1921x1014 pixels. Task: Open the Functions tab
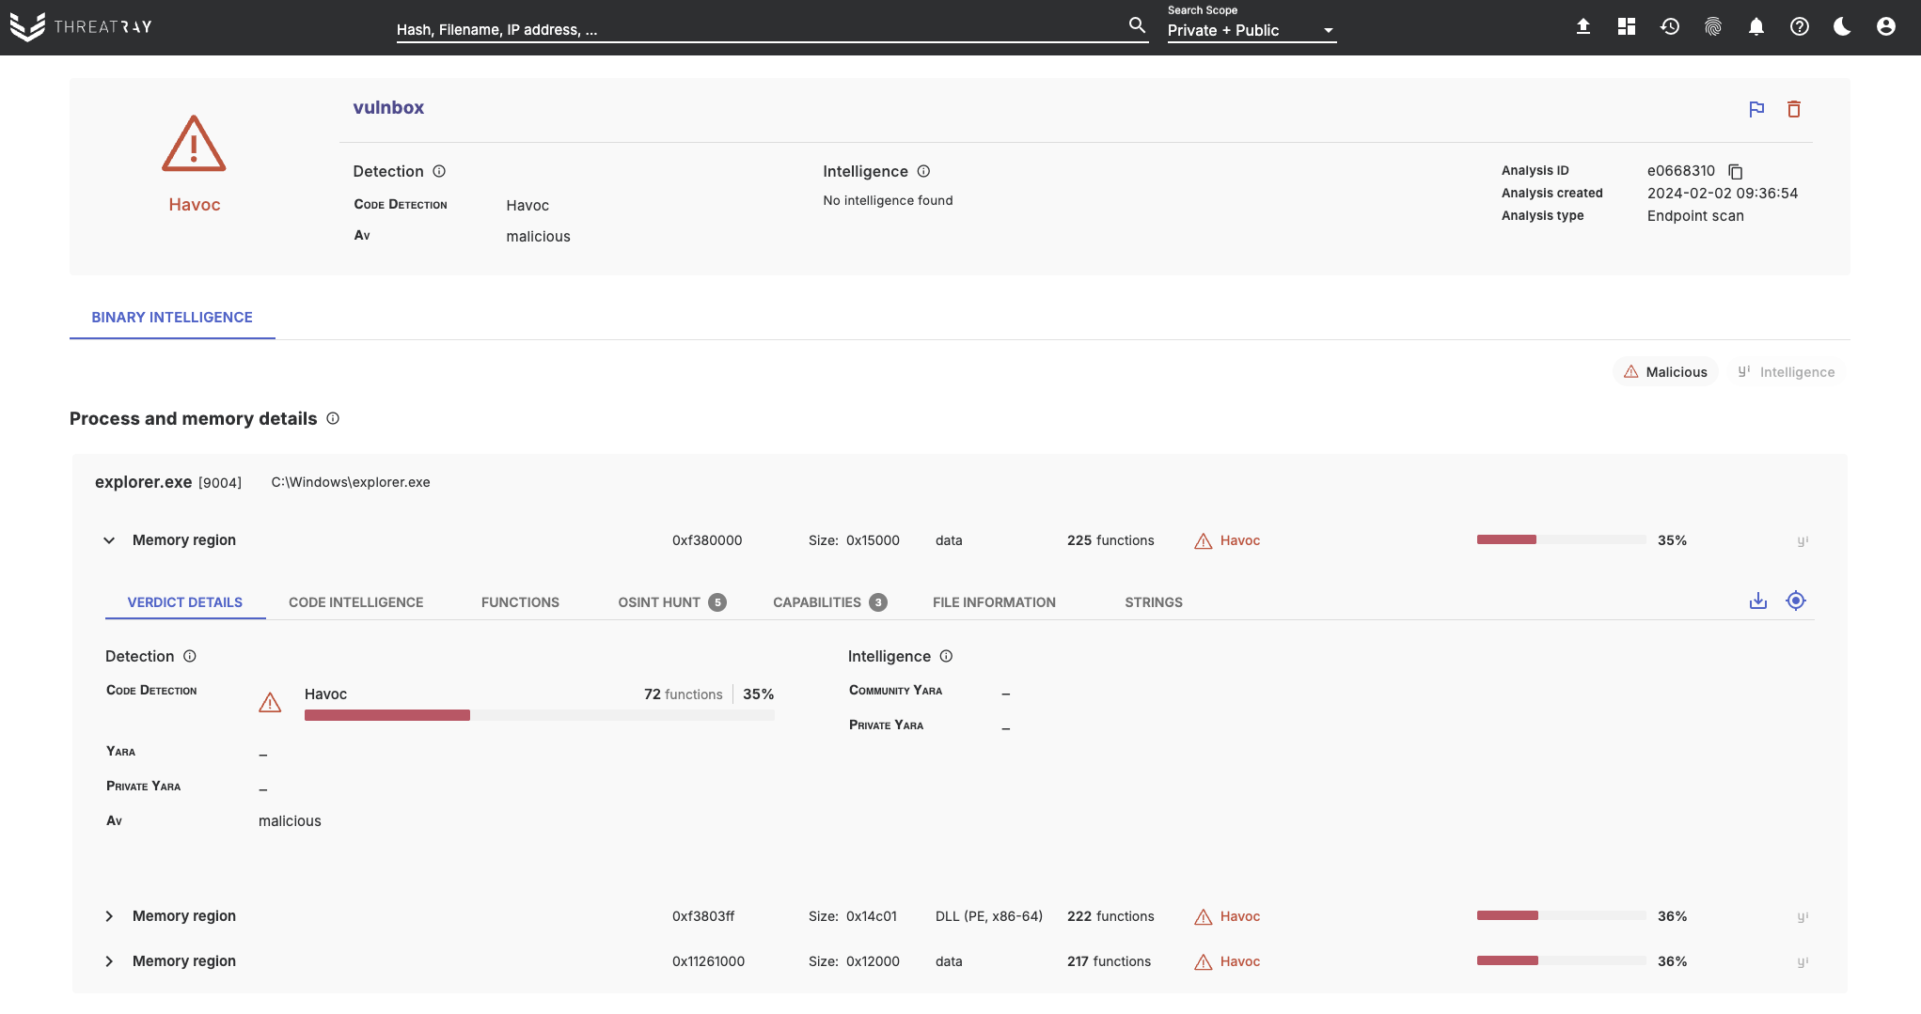coord(520,602)
